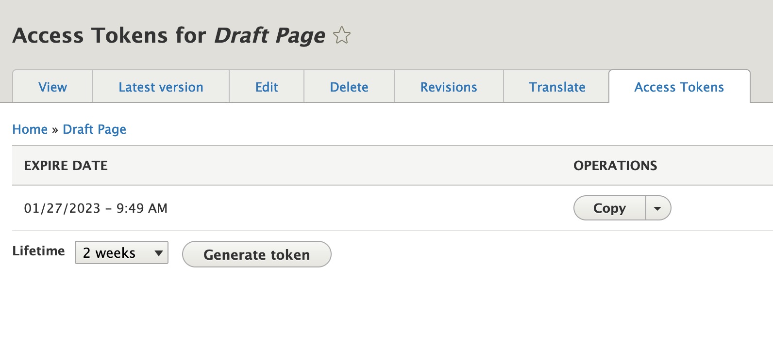
Task: Switch to the Translate tab
Action: pyautogui.click(x=557, y=87)
